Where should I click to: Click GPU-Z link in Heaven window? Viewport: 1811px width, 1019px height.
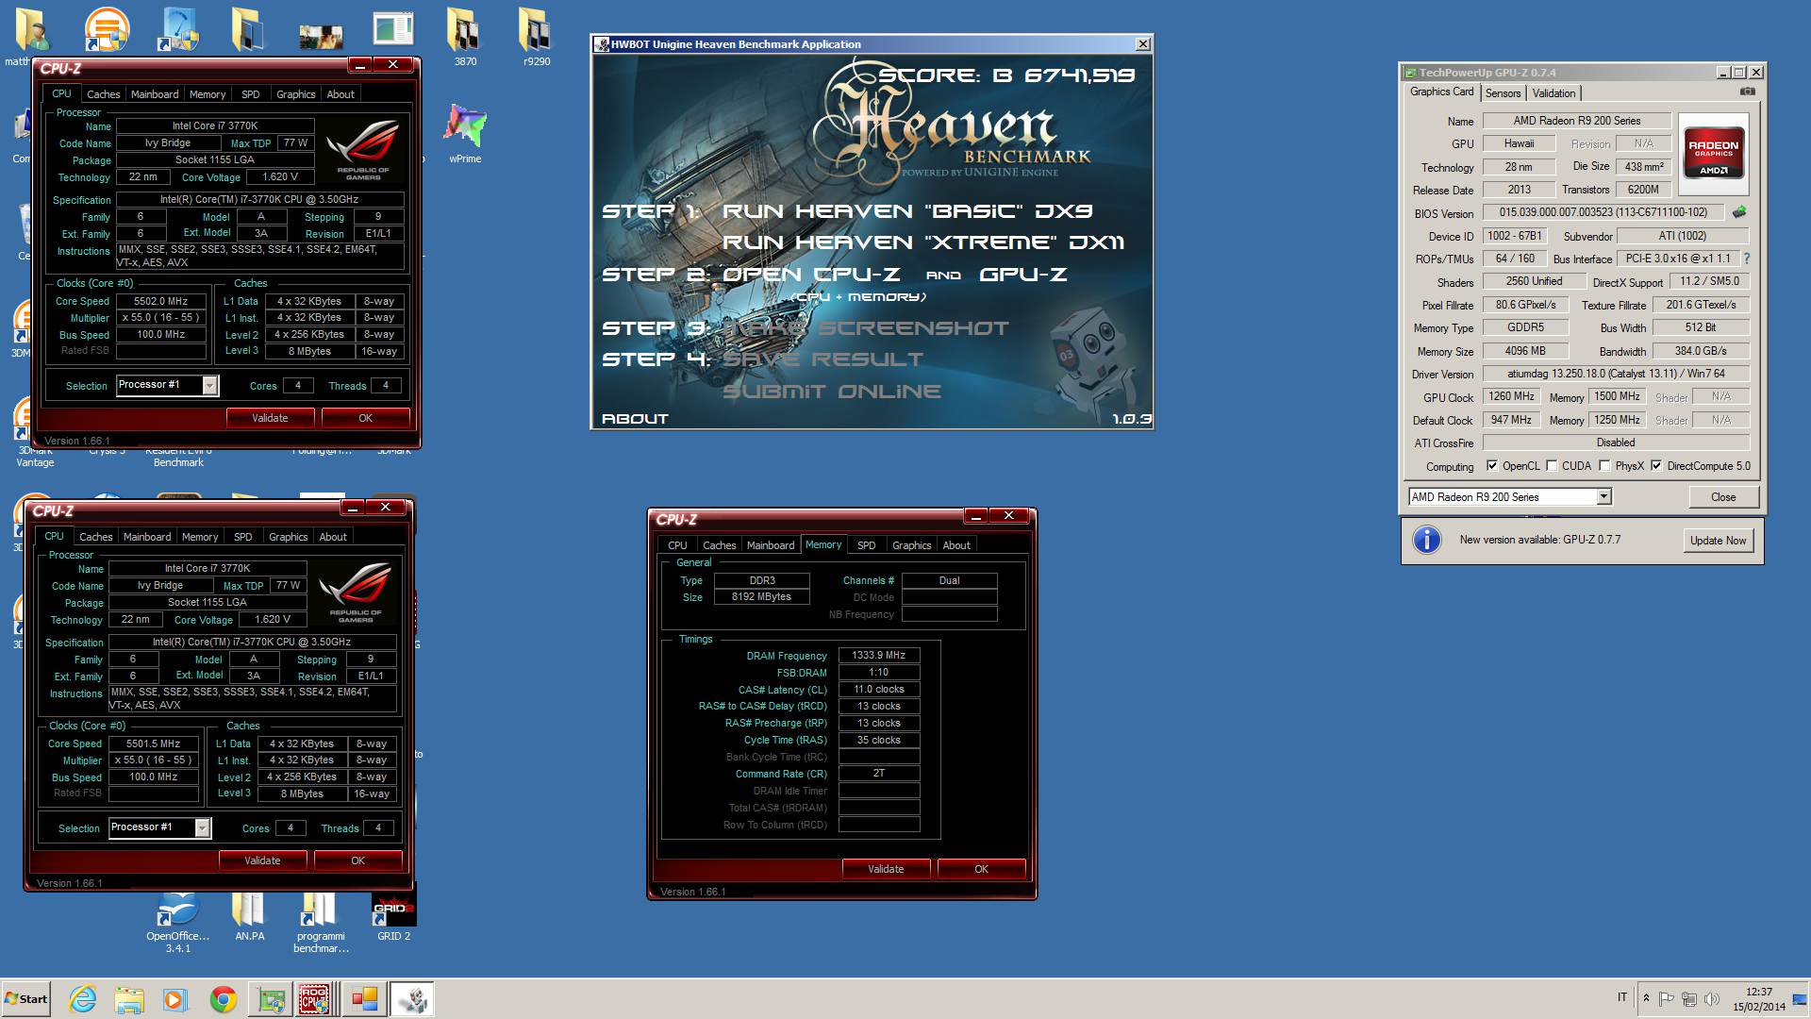point(1022,275)
